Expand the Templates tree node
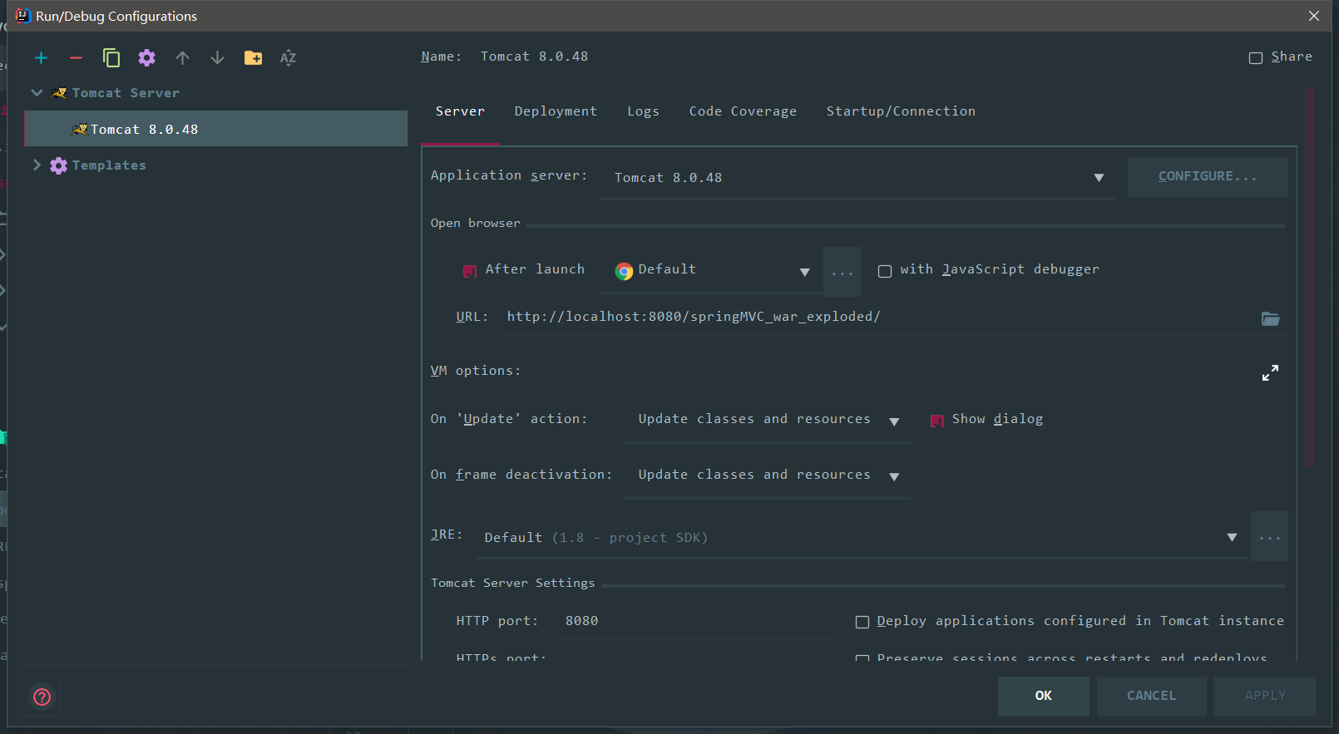This screenshot has width=1339, height=734. (x=37, y=165)
